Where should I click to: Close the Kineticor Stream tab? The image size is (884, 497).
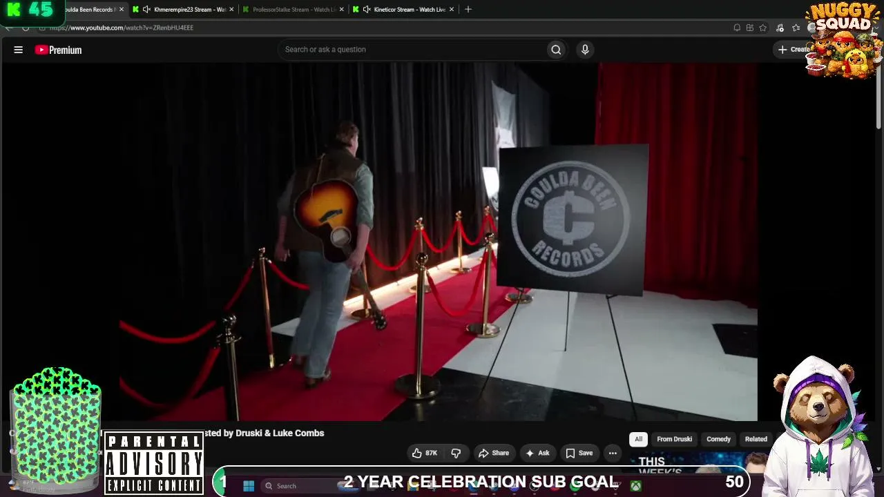pos(452,10)
